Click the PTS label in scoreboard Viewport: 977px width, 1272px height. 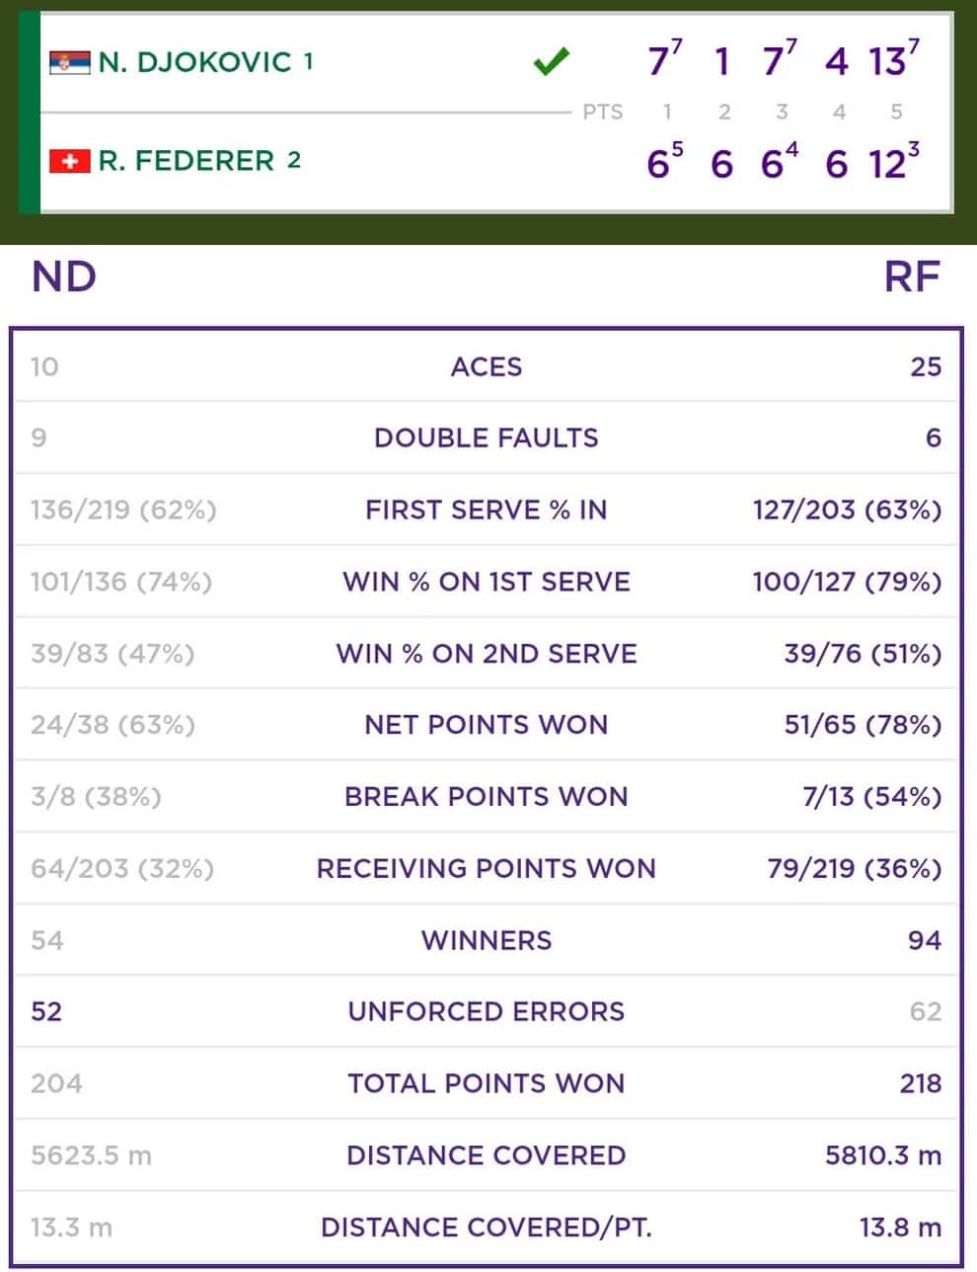click(602, 113)
